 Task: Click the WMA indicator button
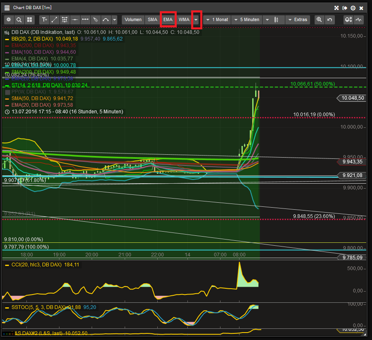tap(184, 19)
